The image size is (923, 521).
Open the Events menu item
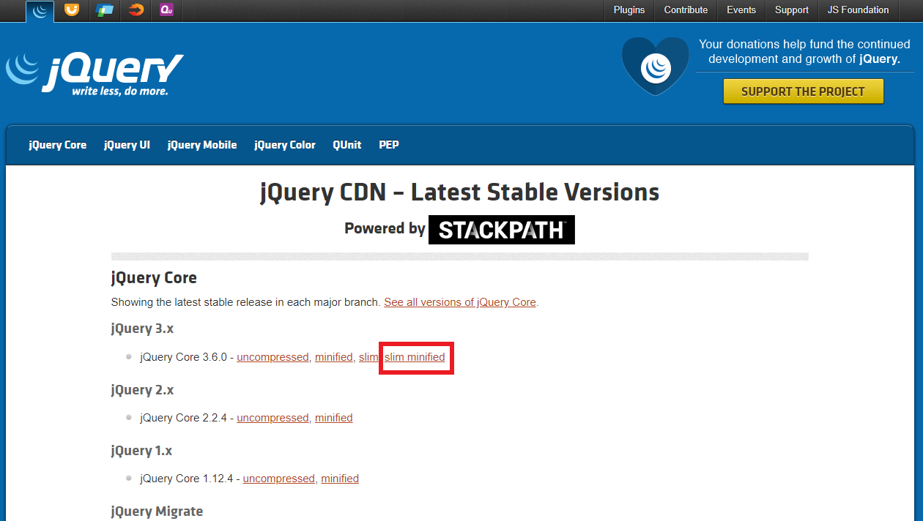coord(741,10)
